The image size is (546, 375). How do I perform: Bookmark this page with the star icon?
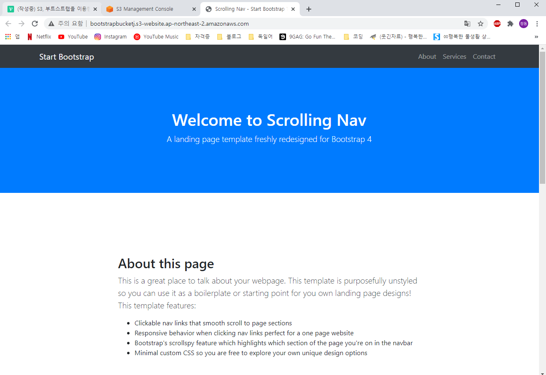[481, 24]
